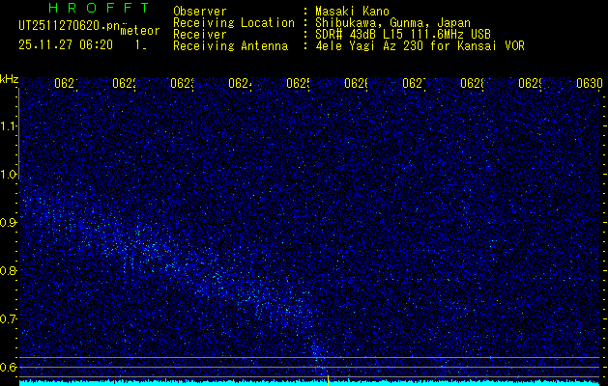The height and width of the screenshot is (386, 608).
Task: Select SDR# 43dB L15 111.6MHz USB text
Action: [x=403, y=35]
